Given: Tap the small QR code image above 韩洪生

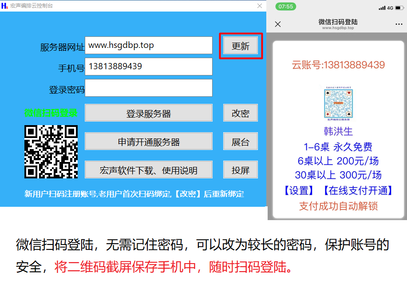Looking at the screenshot, I should pos(338,103).
